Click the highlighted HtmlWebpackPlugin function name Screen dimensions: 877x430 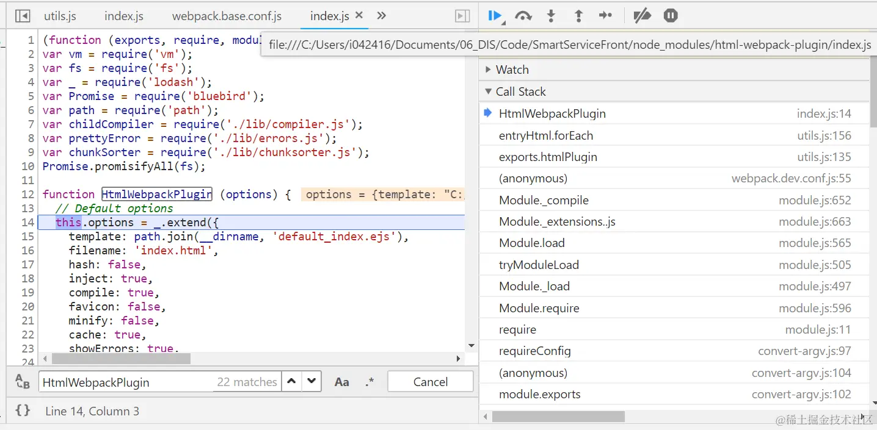[x=156, y=194]
